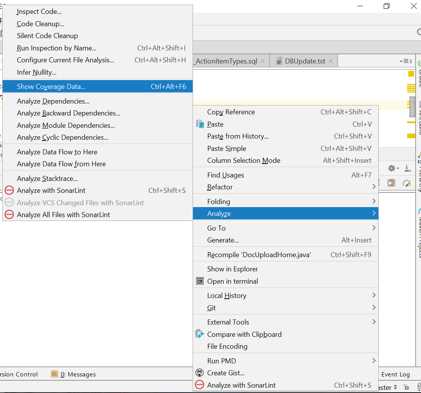421x393 pixels.
Task: Open the hidden tabs list dropdown
Action: [406, 61]
